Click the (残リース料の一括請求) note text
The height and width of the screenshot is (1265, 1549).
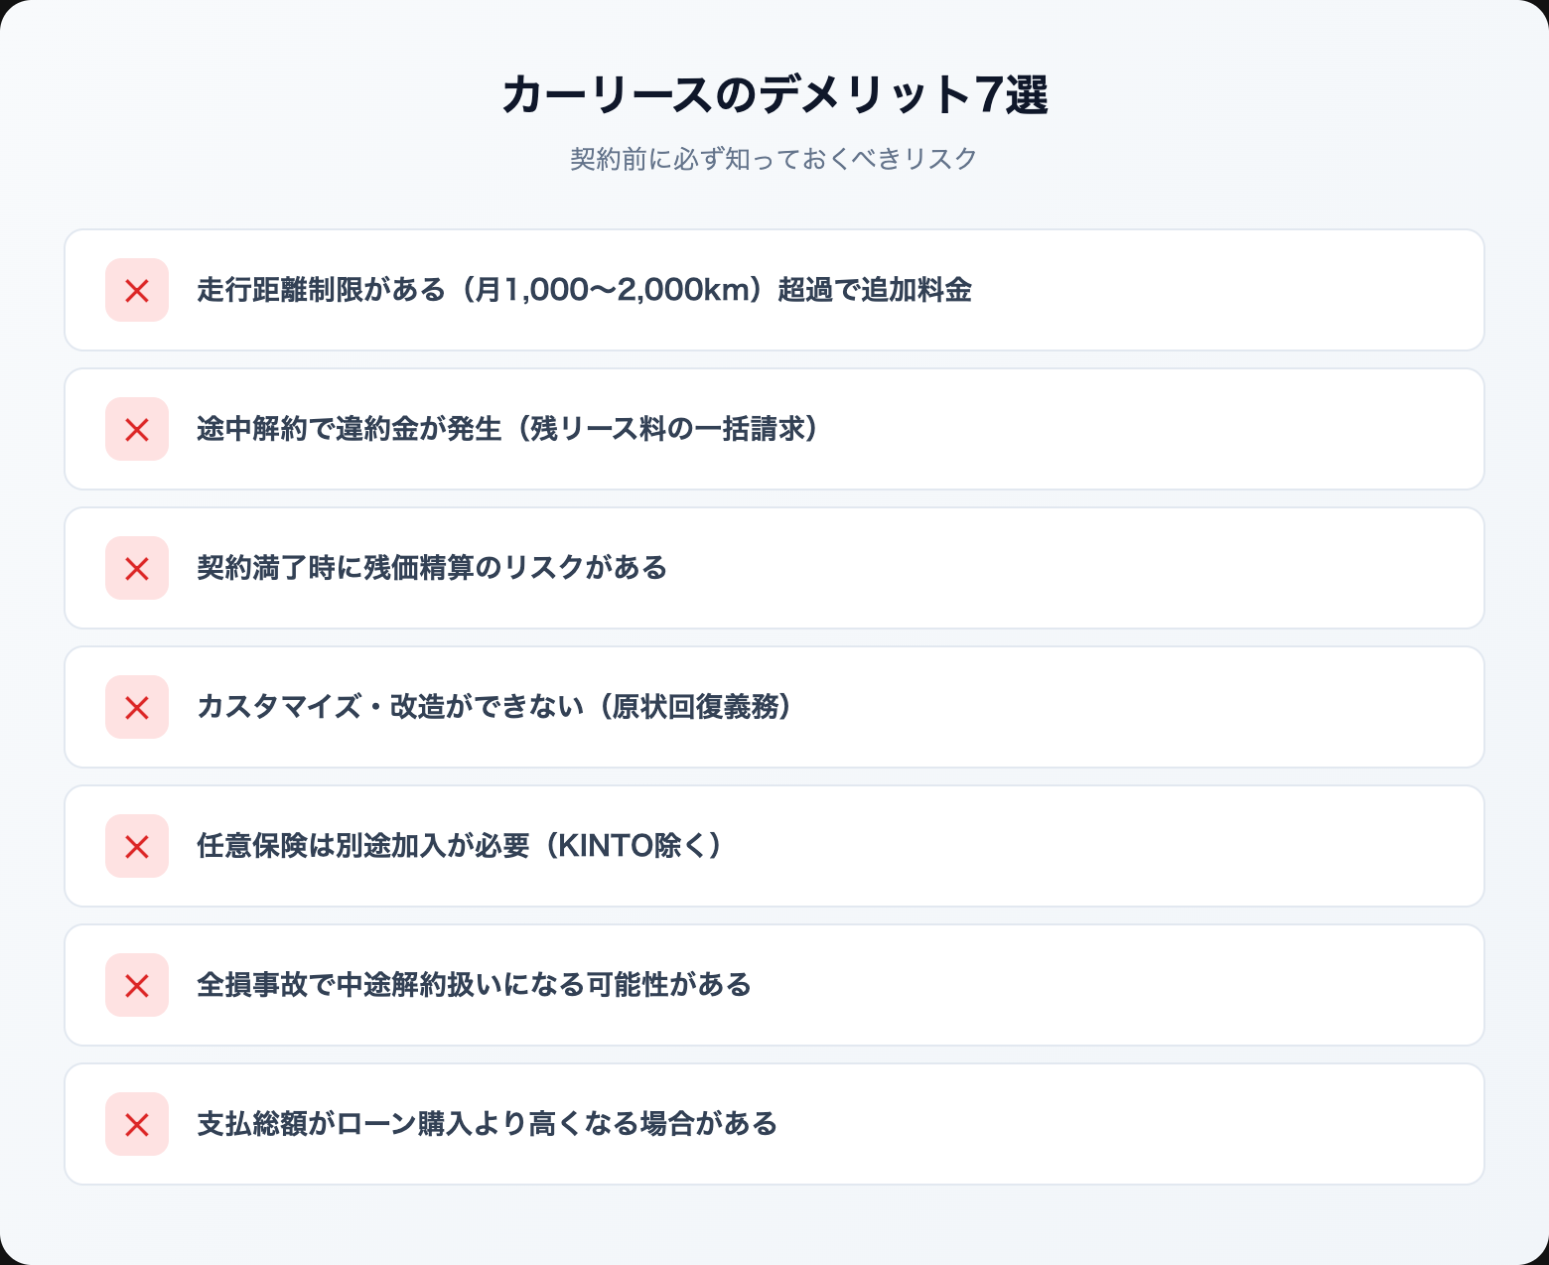(x=663, y=429)
